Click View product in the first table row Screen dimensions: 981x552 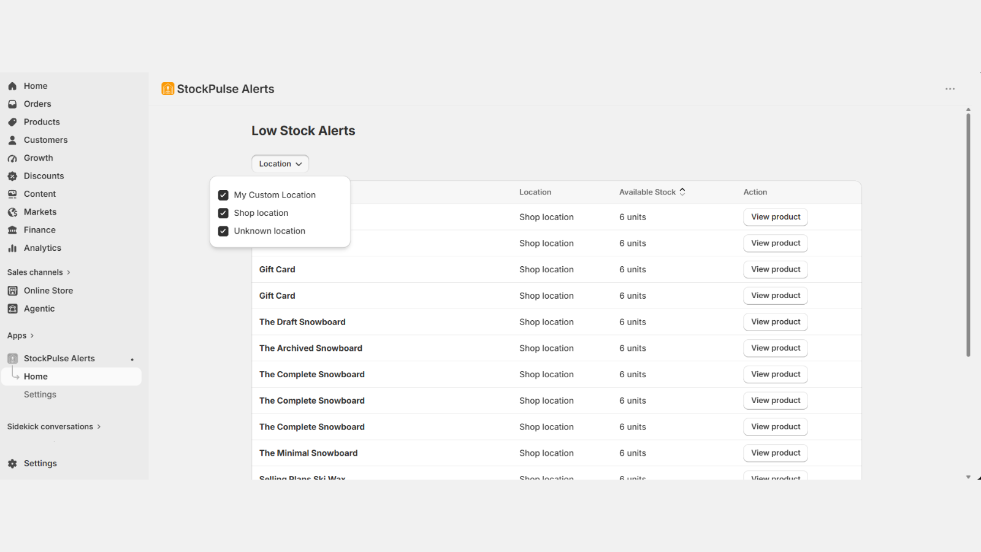(776, 217)
